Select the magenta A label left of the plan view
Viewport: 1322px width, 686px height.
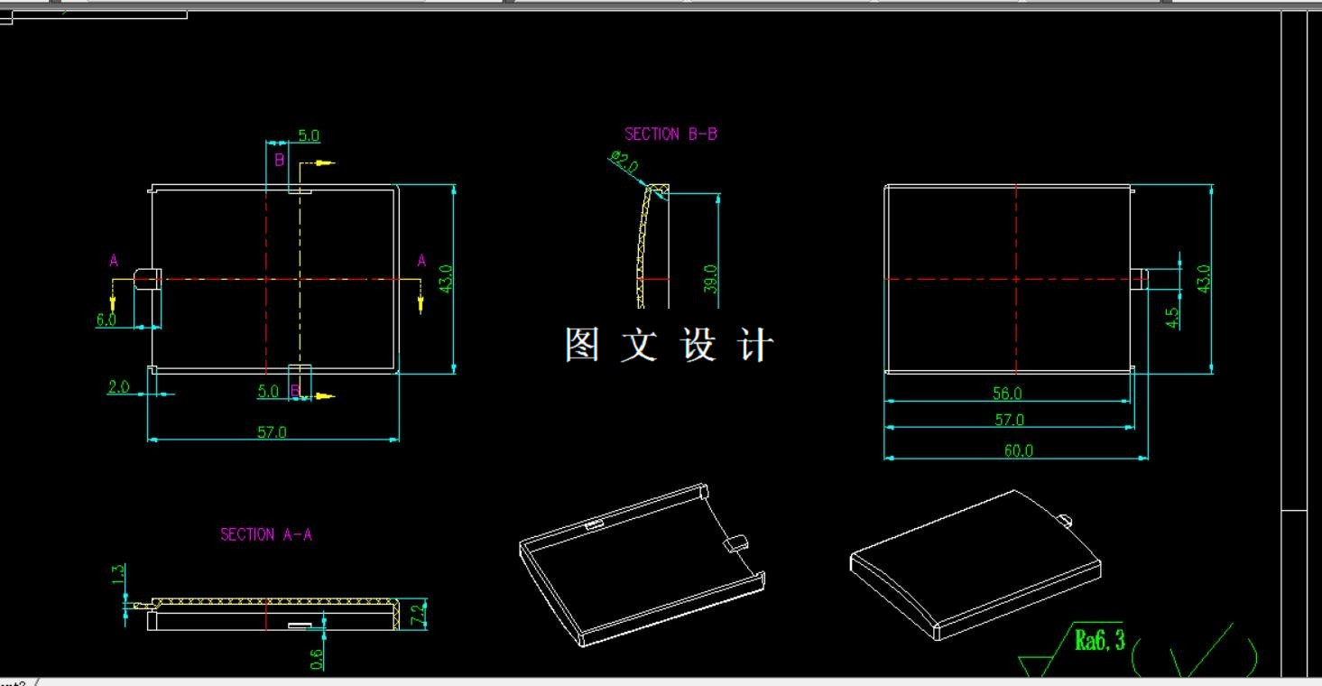(114, 261)
